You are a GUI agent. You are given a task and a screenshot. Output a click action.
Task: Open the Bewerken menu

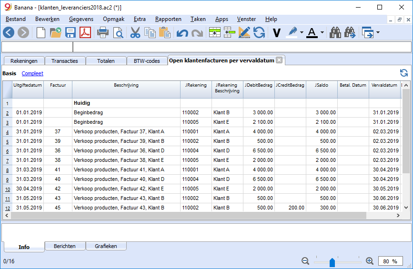[x=48, y=19]
